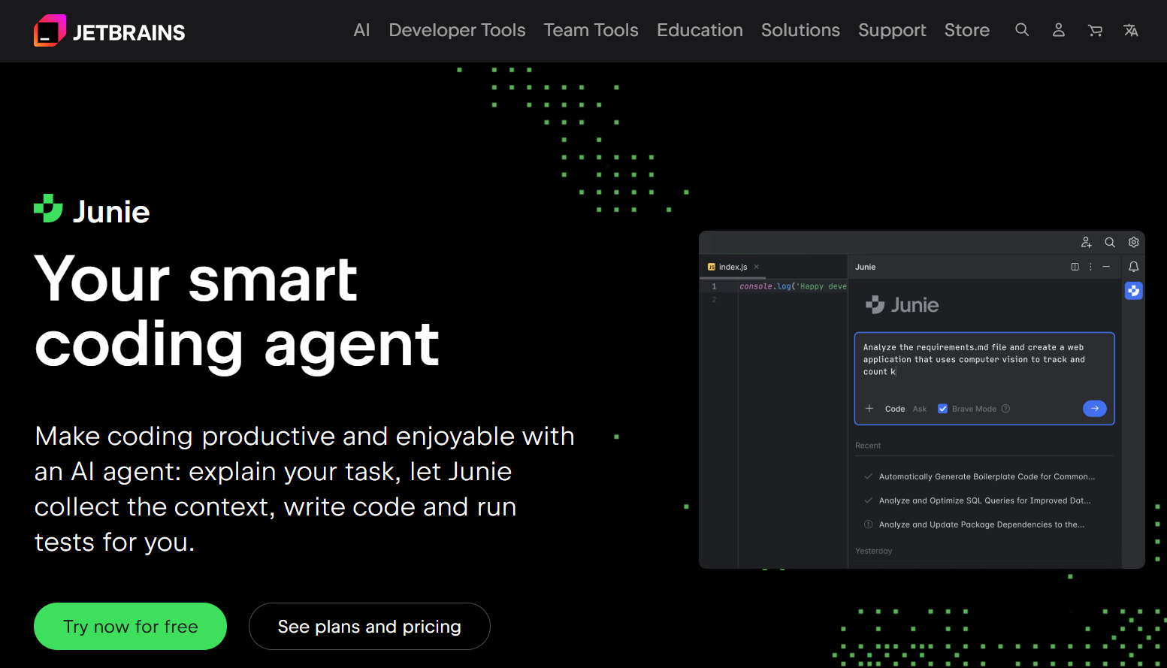Open the Developer Tools menu

(x=457, y=30)
